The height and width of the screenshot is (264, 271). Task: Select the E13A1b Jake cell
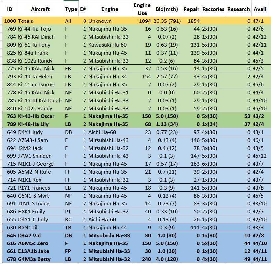click(41, 251)
